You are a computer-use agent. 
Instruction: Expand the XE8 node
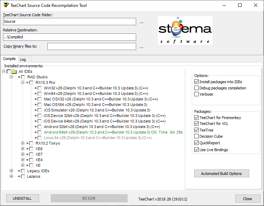pyautogui.click(x=22, y=149)
